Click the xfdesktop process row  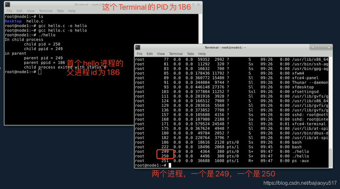tap(232, 87)
